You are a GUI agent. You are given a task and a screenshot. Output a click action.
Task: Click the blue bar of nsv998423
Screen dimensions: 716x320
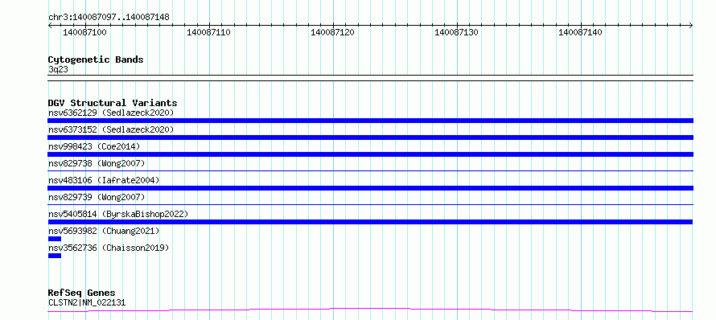[370, 154]
